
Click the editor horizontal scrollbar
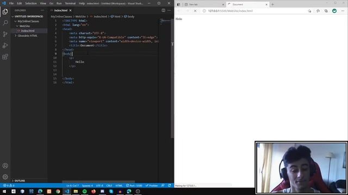coord(98,181)
